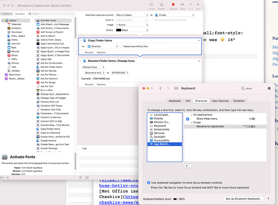
Task: Toggle Replacing existing files checkbox
Action: pyautogui.click(x=121, y=46)
